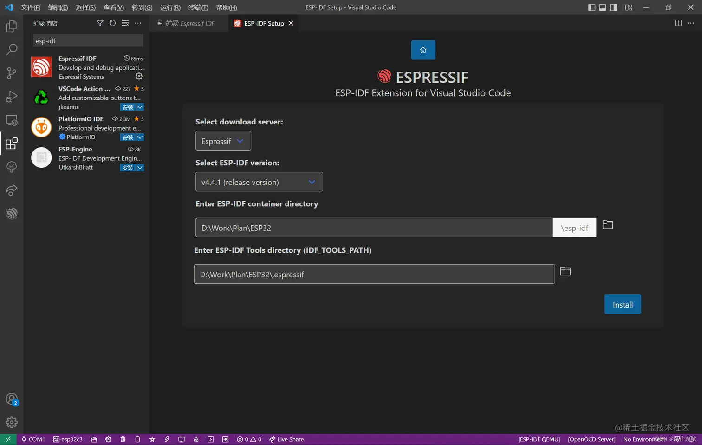Run full clean via trash icon
Image resolution: width=702 pixels, height=445 pixels.
click(123, 439)
